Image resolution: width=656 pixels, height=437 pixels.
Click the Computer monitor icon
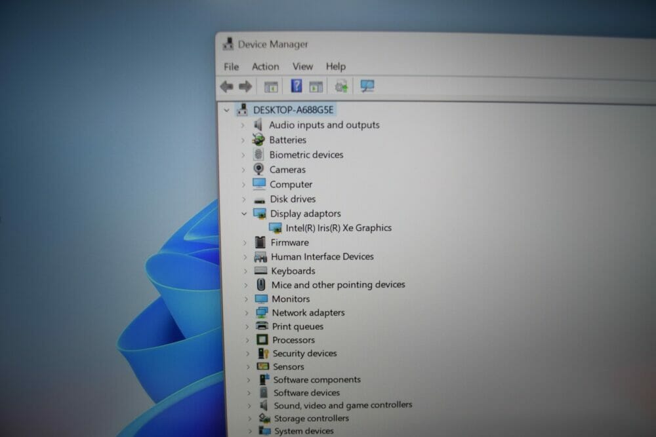click(x=259, y=184)
